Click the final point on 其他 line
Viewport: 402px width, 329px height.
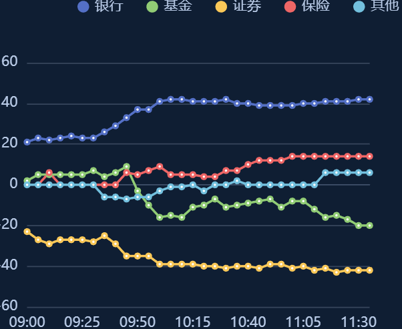[369, 172]
